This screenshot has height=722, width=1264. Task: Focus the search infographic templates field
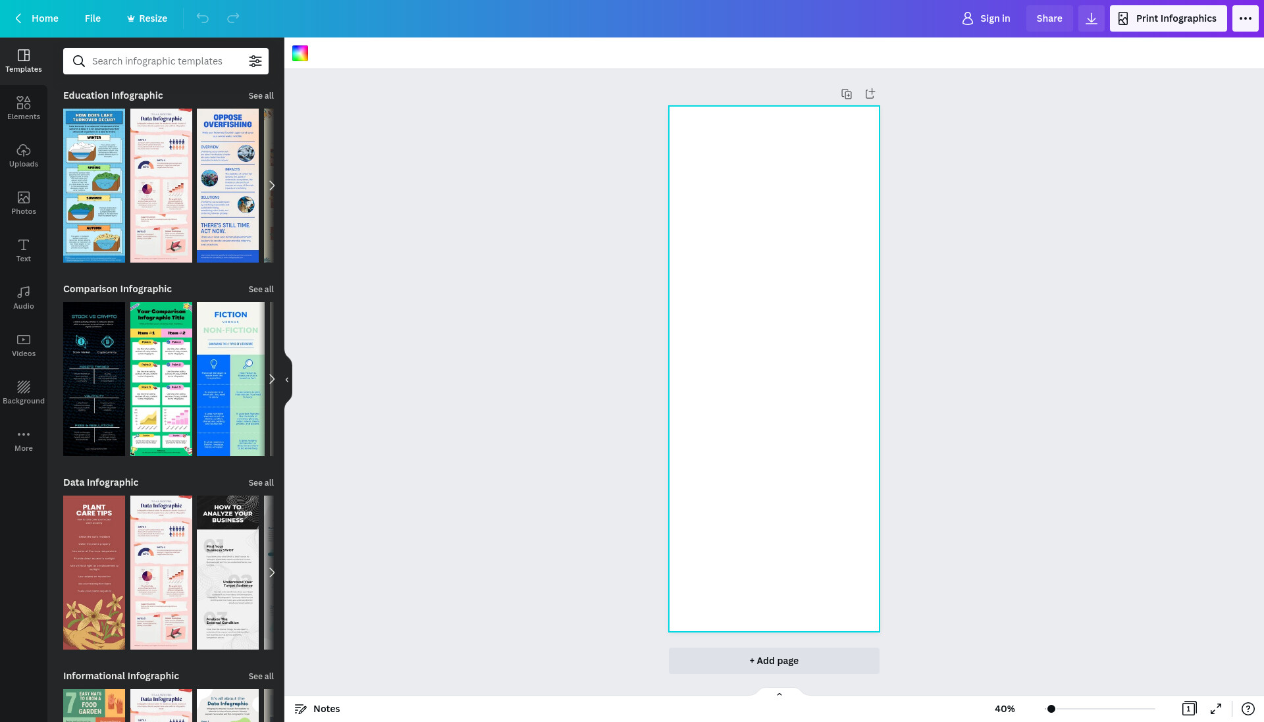click(x=166, y=61)
